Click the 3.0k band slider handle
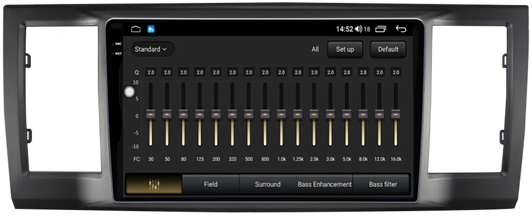This screenshot has width=532, height=221. (330, 114)
